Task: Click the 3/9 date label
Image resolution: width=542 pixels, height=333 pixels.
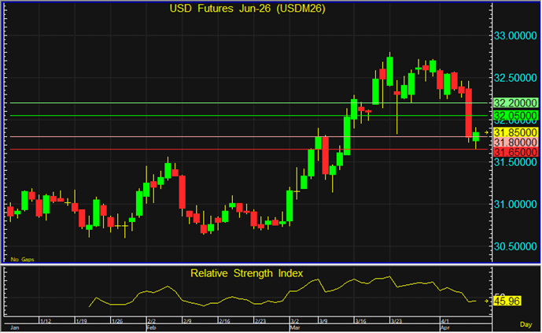Action: coord(323,321)
